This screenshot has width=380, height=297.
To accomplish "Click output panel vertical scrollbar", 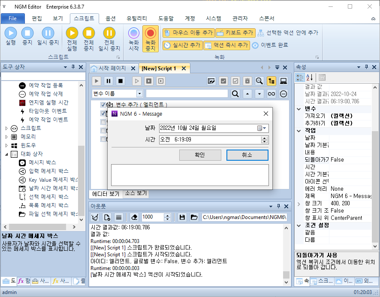I will [286, 255].
